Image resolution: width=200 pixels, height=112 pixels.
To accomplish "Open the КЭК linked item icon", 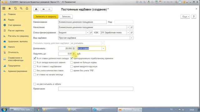I will (132, 33).
